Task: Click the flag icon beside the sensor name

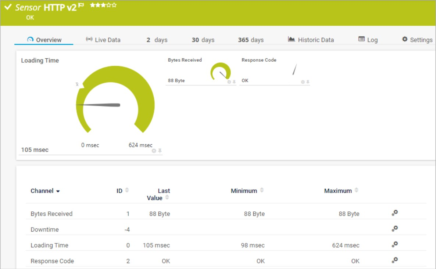Action: coord(82,5)
